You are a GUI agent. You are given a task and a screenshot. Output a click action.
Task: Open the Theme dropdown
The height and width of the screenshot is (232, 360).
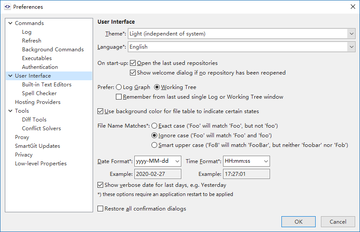(x=351, y=34)
